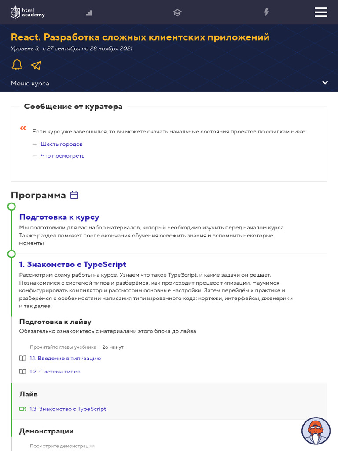
Task: Click the Уровень 3 course dates text
Action: 72,48
